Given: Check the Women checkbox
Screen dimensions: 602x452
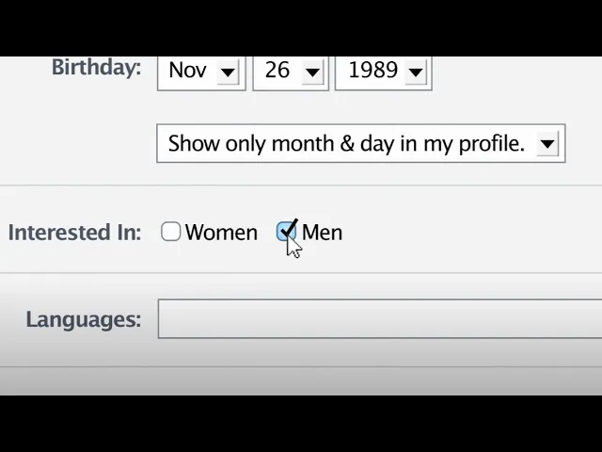Looking at the screenshot, I should click(170, 232).
